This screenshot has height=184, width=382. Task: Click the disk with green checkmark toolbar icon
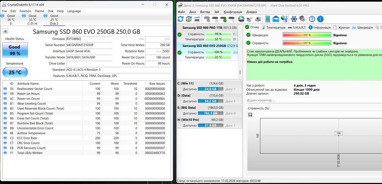click(223, 19)
